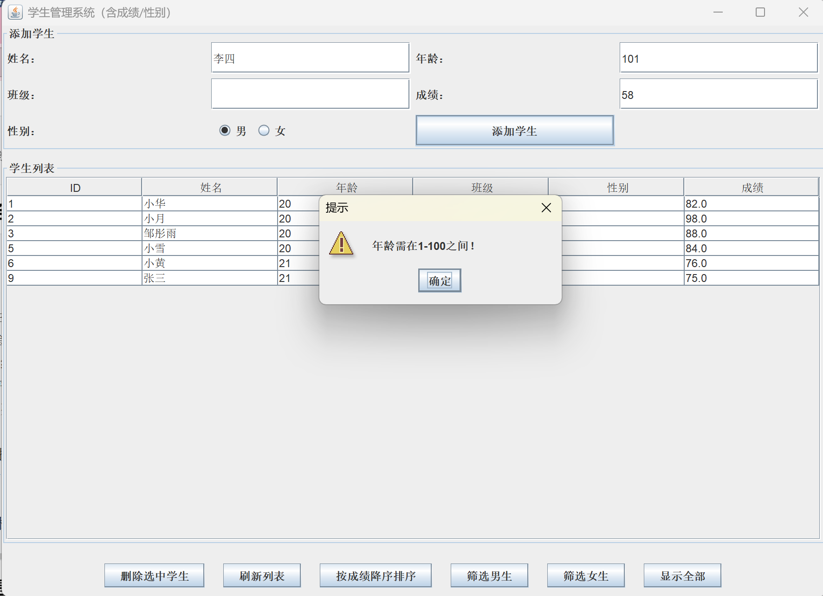
Task: Click the ID column header
Action: tap(74, 187)
